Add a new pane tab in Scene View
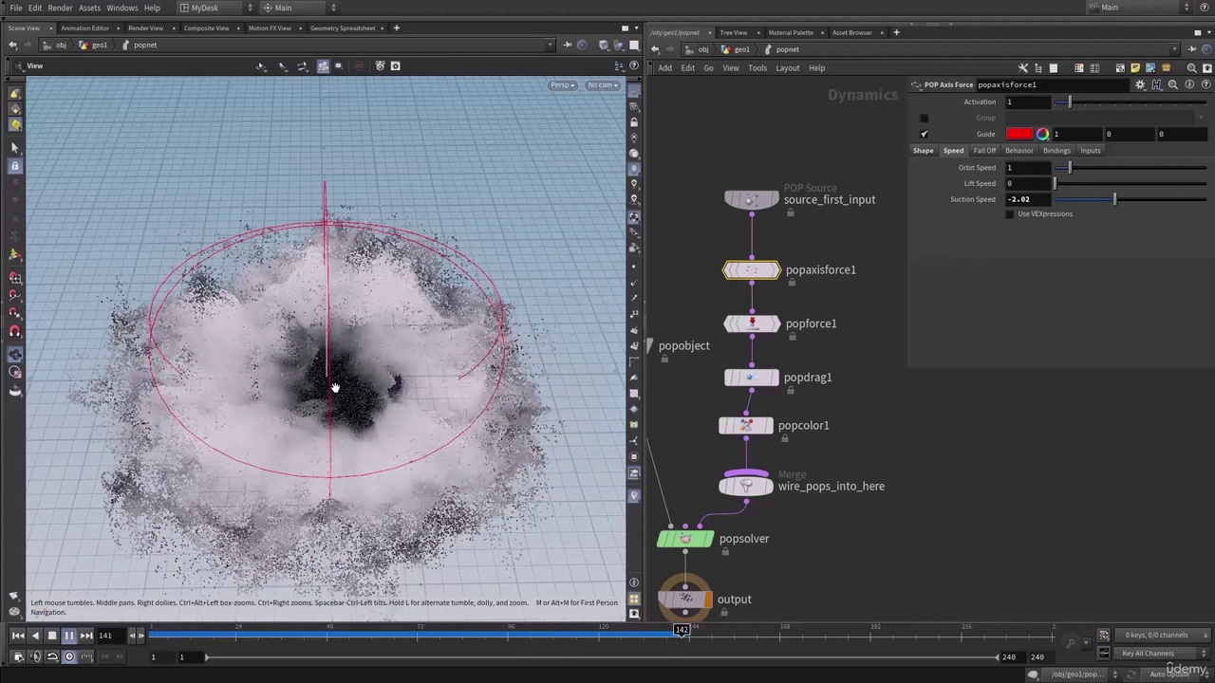The height and width of the screenshot is (683, 1215). (396, 28)
